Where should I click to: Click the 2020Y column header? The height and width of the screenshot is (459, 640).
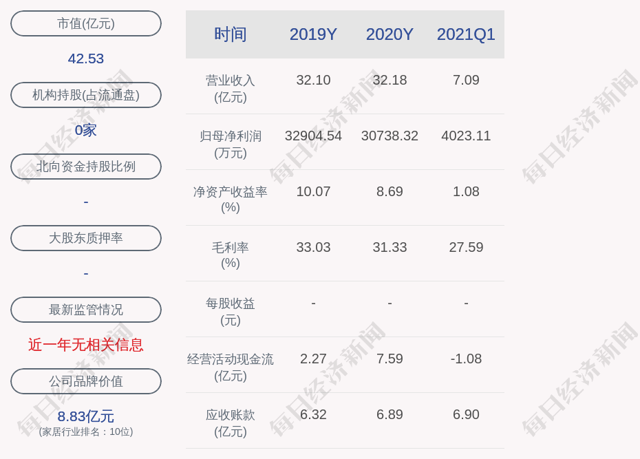pyautogui.click(x=390, y=34)
